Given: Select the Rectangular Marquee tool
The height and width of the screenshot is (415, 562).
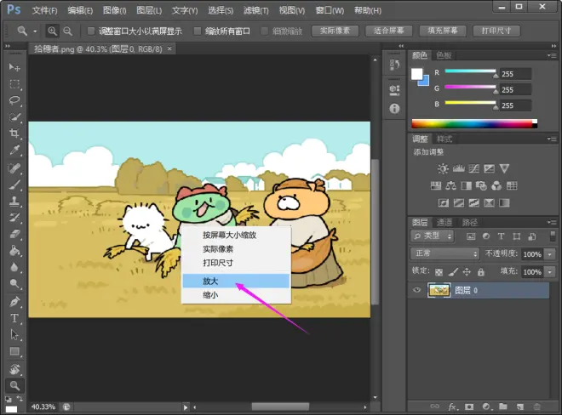Looking at the screenshot, I should pyautogui.click(x=14, y=84).
